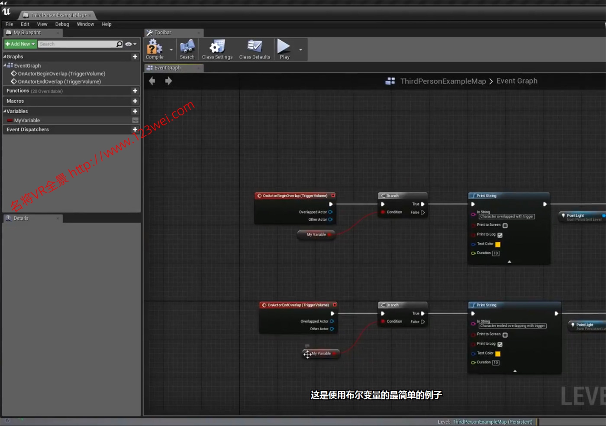Click the Compile toolbar icon
Image resolution: width=606 pixels, height=426 pixels.
(x=155, y=49)
